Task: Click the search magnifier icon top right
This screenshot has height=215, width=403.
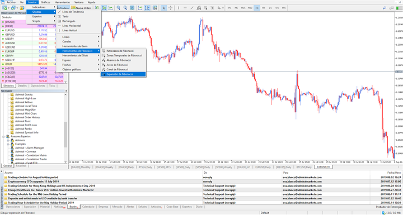Action: point(385,8)
